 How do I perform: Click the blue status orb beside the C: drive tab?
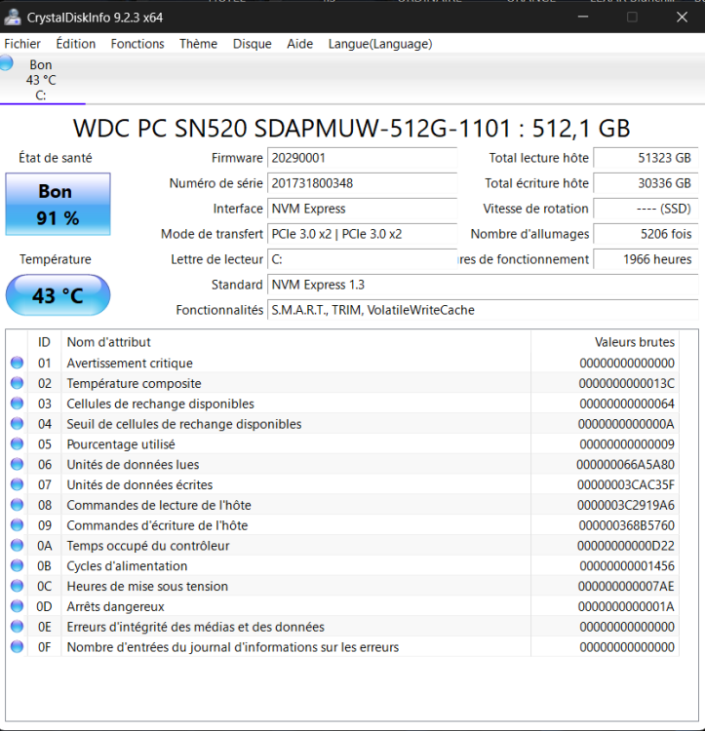tap(7, 62)
